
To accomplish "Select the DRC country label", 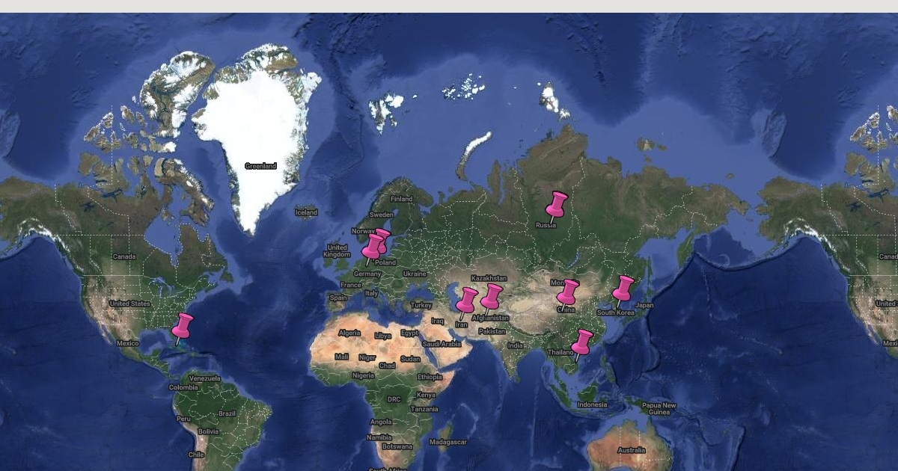I will click(394, 399).
